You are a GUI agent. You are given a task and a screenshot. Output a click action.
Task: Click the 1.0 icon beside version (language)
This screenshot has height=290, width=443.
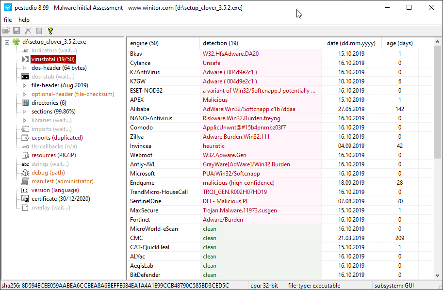tap(25, 190)
